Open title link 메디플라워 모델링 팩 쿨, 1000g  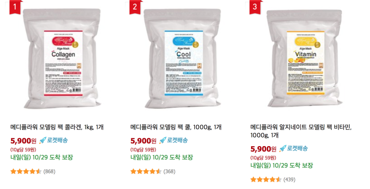[x=176, y=127]
